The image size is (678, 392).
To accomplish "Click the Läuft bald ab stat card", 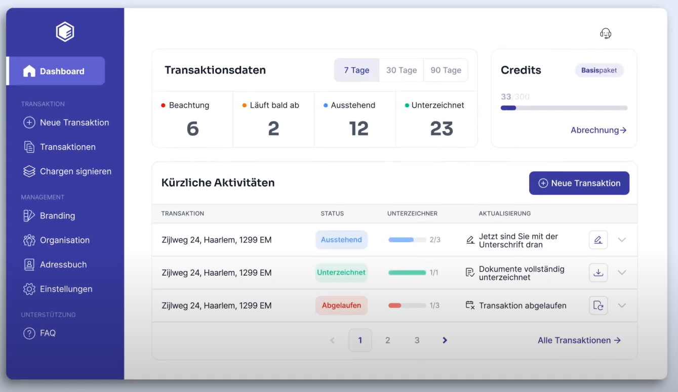I will tap(273, 119).
